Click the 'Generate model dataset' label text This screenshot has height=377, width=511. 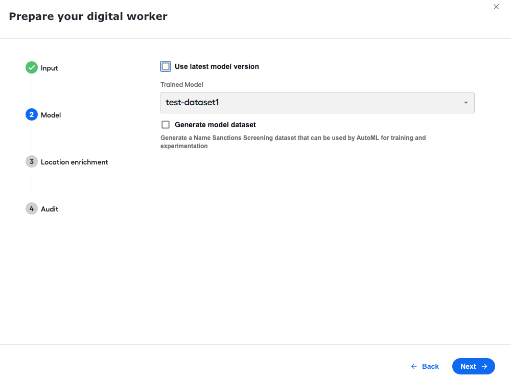[215, 125]
